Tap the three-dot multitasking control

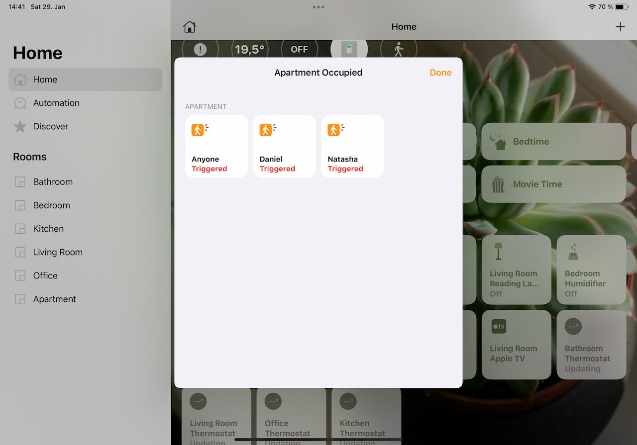pyautogui.click(x=318, y=7)
